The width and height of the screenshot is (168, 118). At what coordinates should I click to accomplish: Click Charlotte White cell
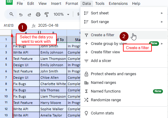pos(53,84)
